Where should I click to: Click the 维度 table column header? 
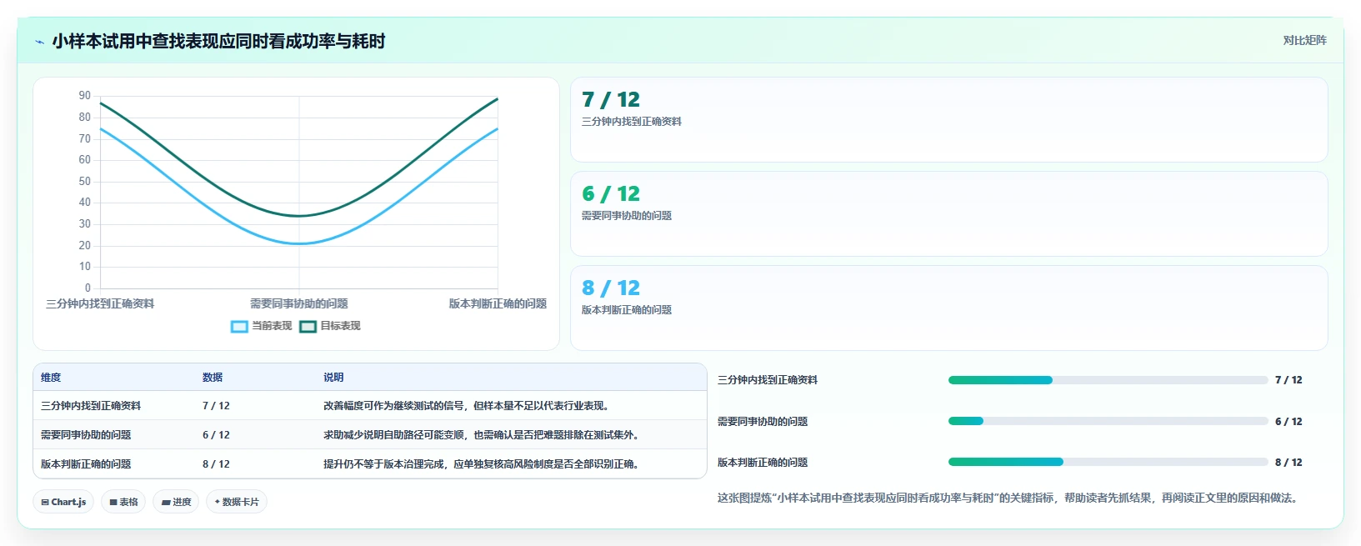(x=51, y=378)
